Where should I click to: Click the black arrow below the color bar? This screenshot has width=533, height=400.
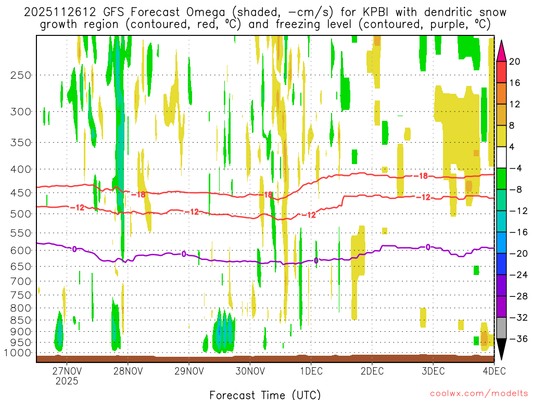(x=501, y=349)
